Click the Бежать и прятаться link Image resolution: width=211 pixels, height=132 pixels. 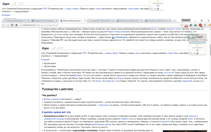tap(52, 99)
